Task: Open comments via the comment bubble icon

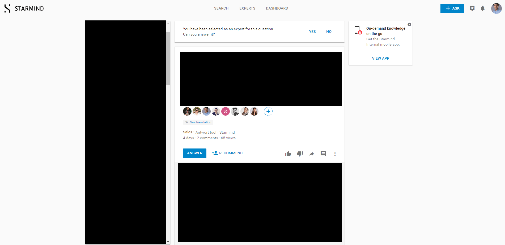Action: click(x=323, y=154)
